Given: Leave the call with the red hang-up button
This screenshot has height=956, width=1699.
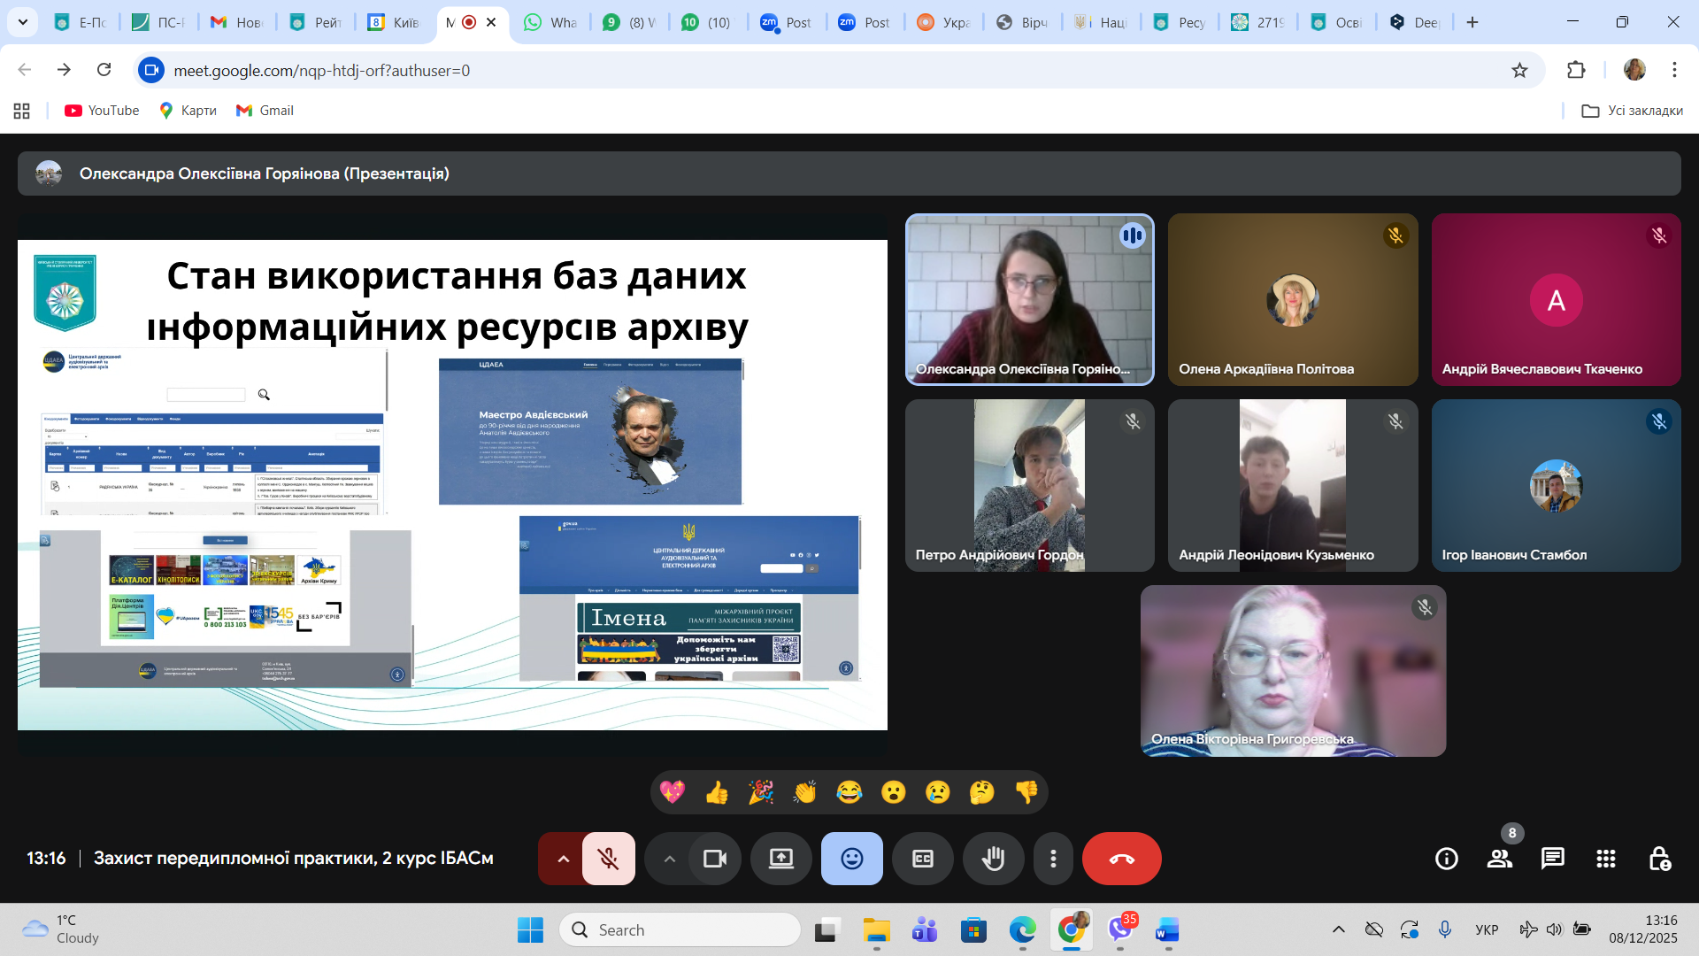Looking at the screenshot, I should coord(1121,858).
